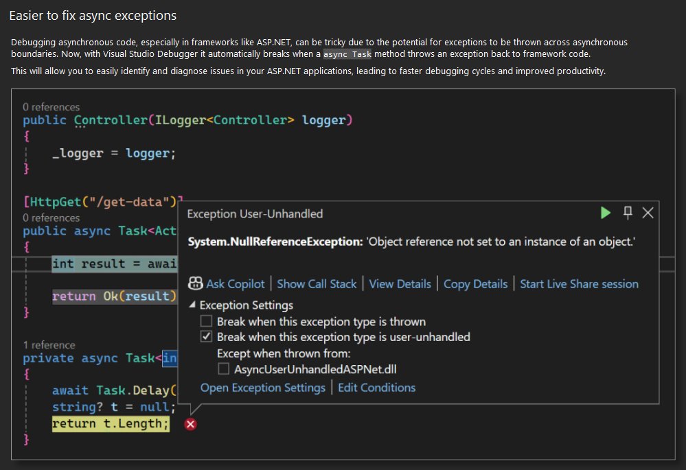Click the 'Exception User-Unhandled' popup title
686x470 pixels.
pos(255,214)
